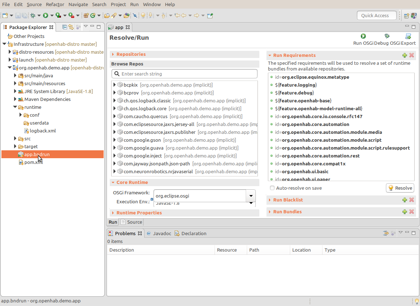This screenshot has width=420, height=306.
Task: Open the Refactor menu
Action: (55, 4)
